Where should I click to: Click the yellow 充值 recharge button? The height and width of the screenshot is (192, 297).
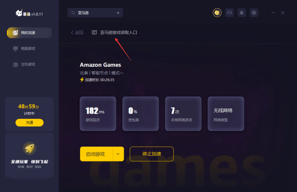point(29,122)
